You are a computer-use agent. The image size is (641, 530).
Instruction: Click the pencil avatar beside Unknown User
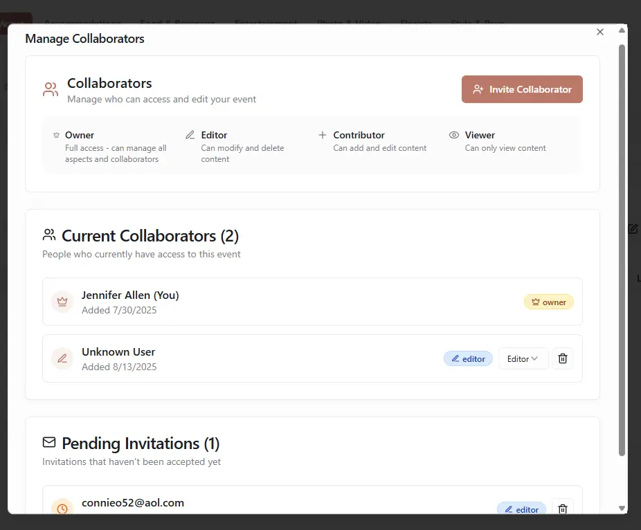tap(62, 358)
